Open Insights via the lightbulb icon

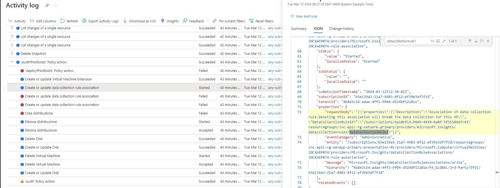(x=163, y=21)
